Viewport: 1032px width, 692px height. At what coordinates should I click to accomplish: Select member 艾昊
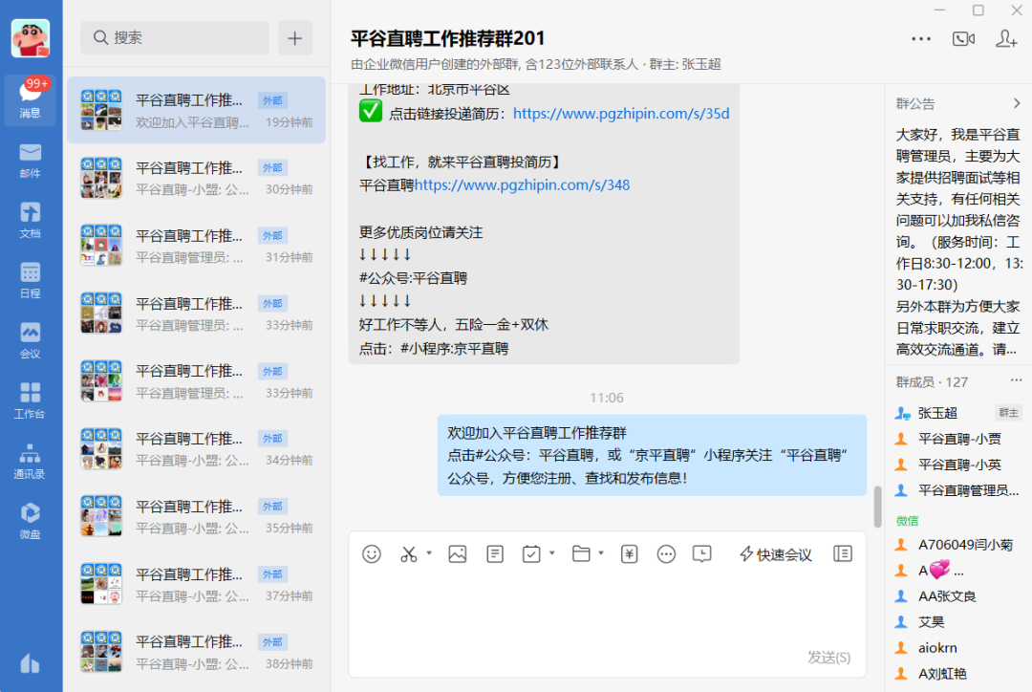[958, 621]
